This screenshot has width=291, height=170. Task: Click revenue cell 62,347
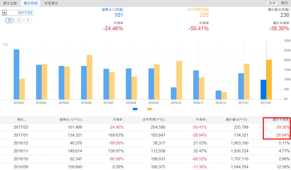(76, 159)
